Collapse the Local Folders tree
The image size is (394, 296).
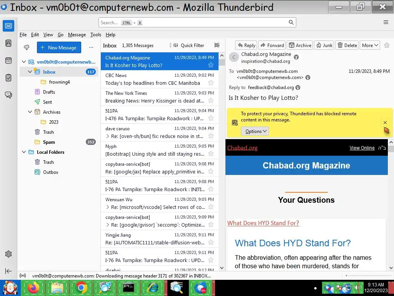24,152
